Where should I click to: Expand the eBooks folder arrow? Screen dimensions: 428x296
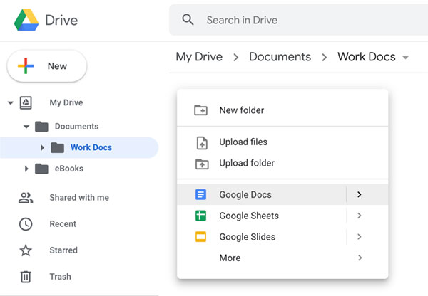click(x=26, y=169)
